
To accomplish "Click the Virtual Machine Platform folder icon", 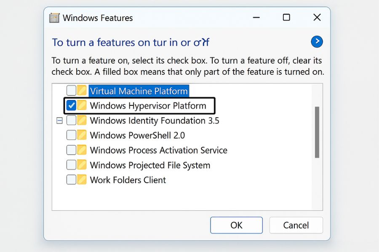I will 82,90.
